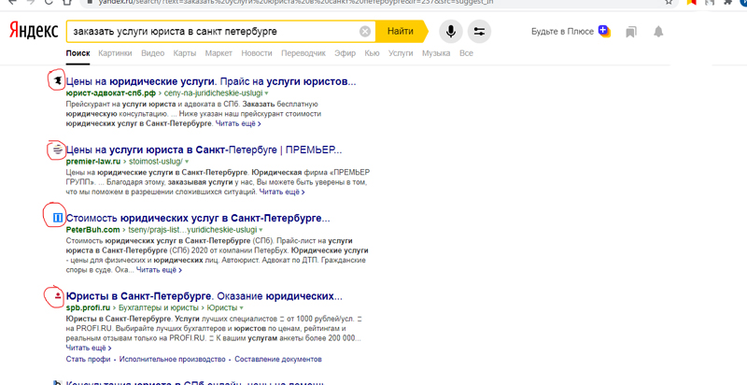Expand the dropdown arrow after Юристы breadcrumb
Viewport: 747px width, 385px height.
pos(242,307)
